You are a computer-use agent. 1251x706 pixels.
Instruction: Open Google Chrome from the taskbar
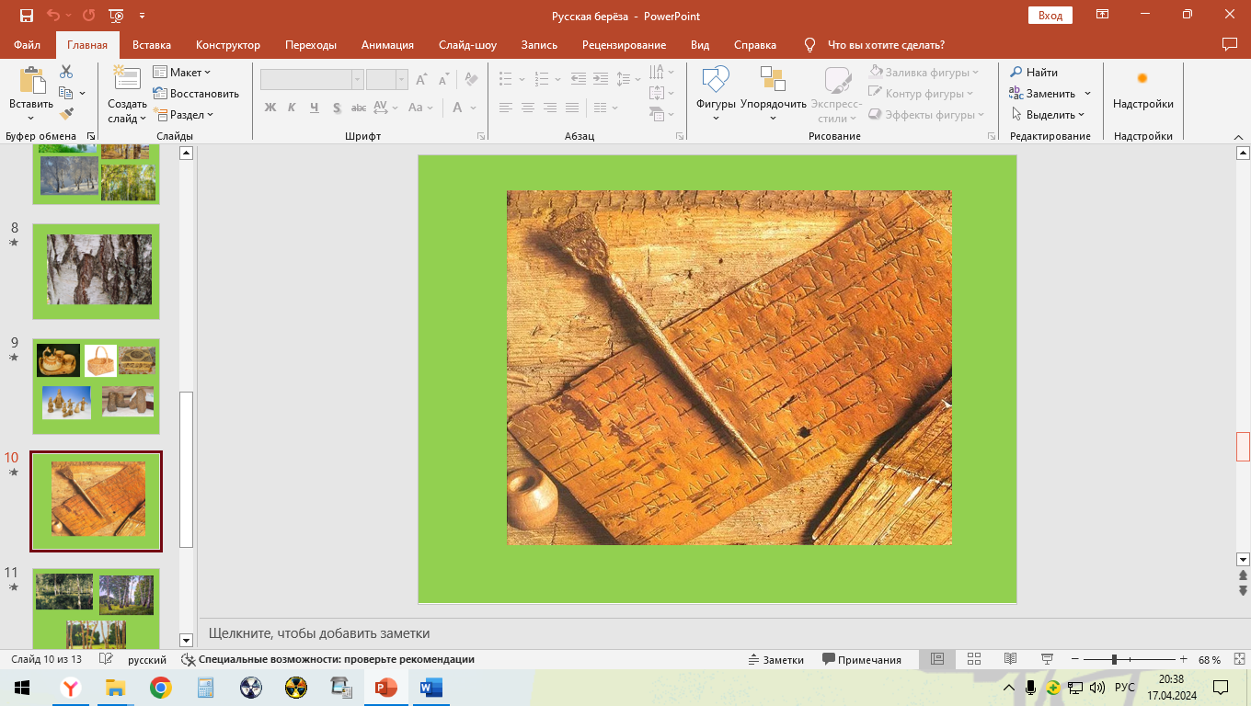161,688
